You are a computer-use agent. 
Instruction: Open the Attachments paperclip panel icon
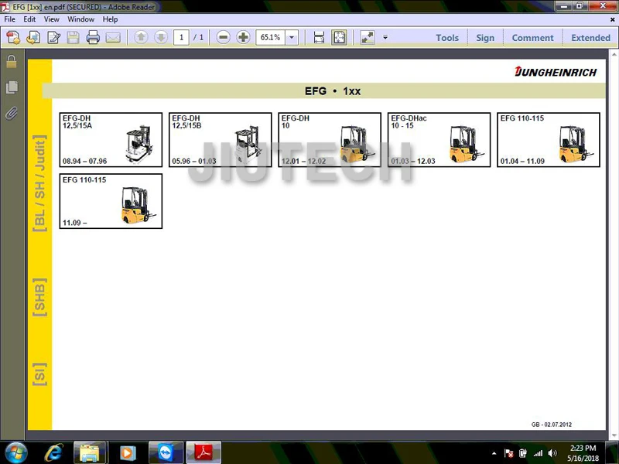tap(12, 114)
